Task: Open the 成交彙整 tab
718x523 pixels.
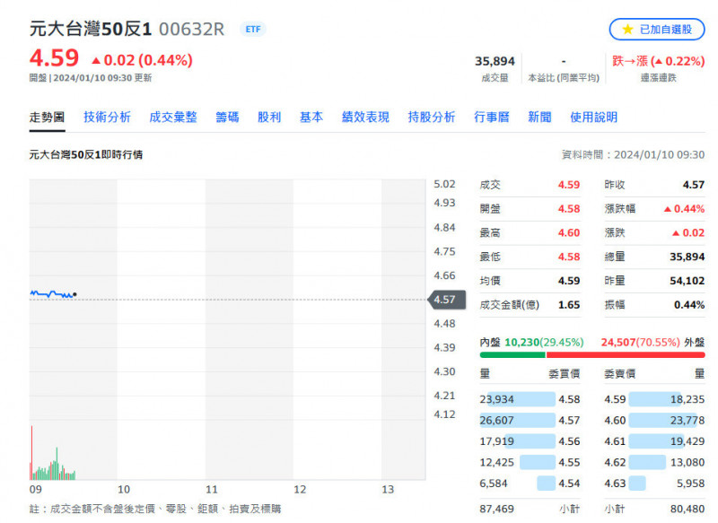Action: tap(173, 118)
